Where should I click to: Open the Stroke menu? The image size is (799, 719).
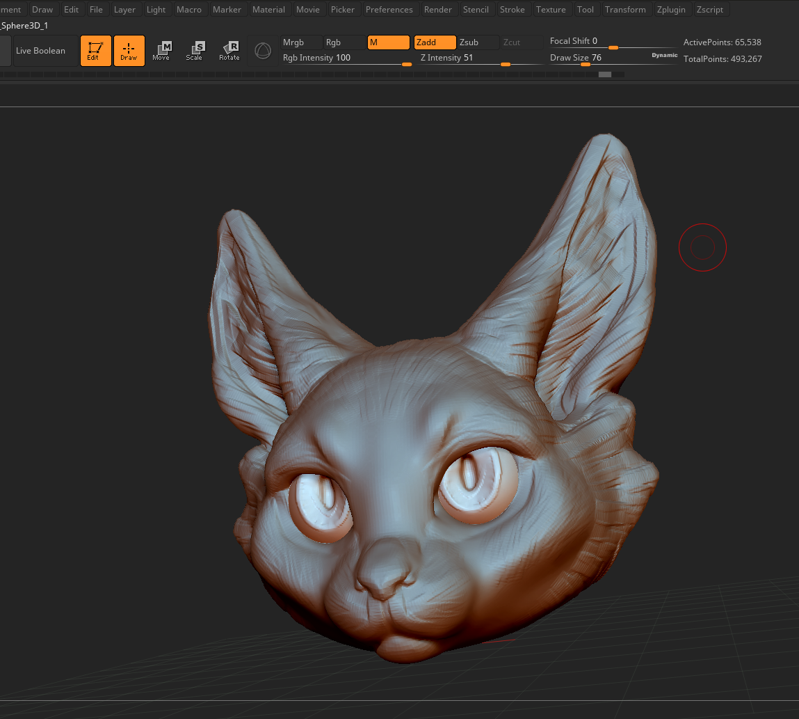(x=512, y=10)
